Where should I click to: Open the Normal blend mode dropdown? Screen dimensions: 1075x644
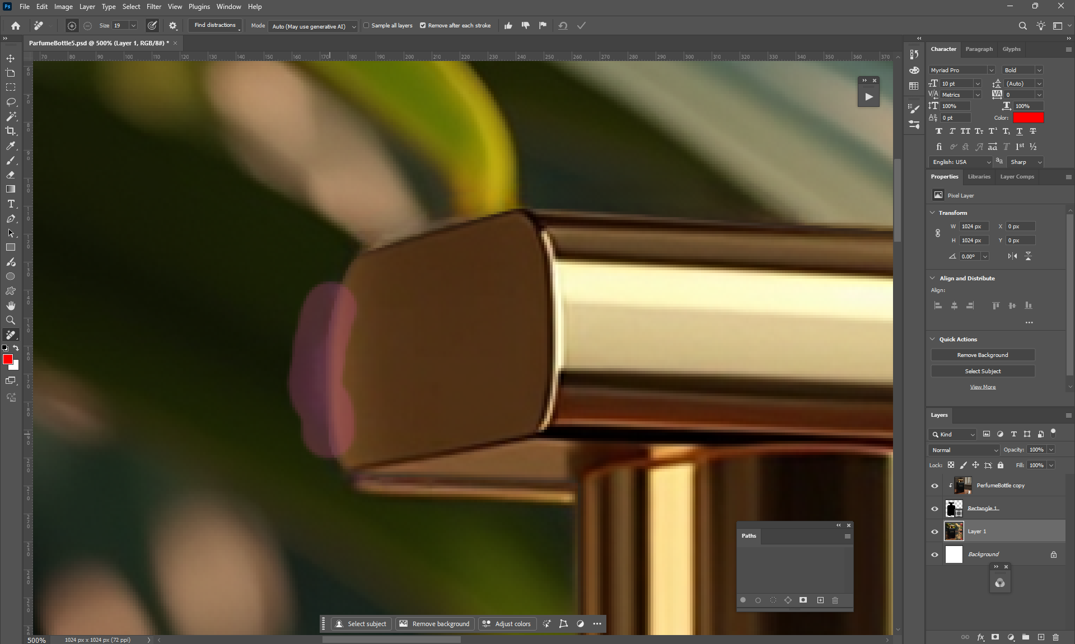click(965, 450)
